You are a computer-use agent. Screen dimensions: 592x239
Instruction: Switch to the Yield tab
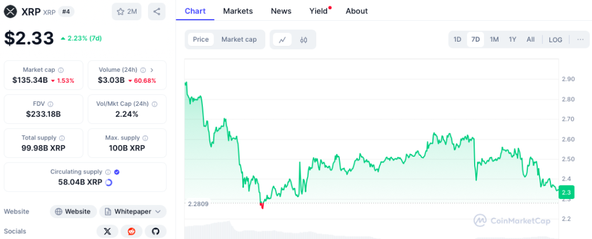click(319, 11)
